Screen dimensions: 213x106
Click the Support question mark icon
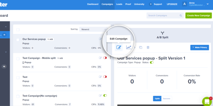[x=150, y=4]
